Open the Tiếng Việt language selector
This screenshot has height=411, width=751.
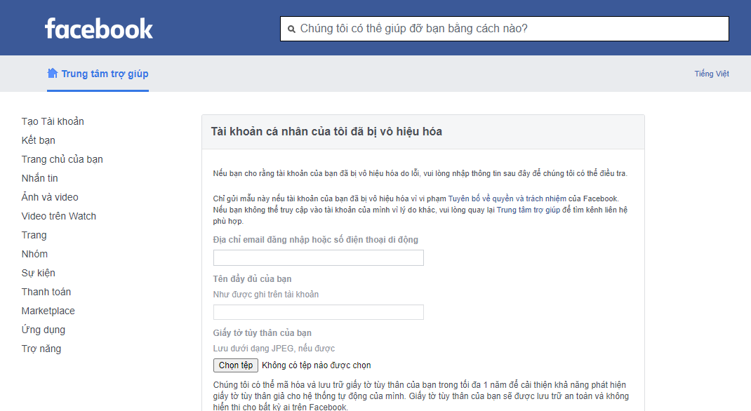(x=711, y=74)
